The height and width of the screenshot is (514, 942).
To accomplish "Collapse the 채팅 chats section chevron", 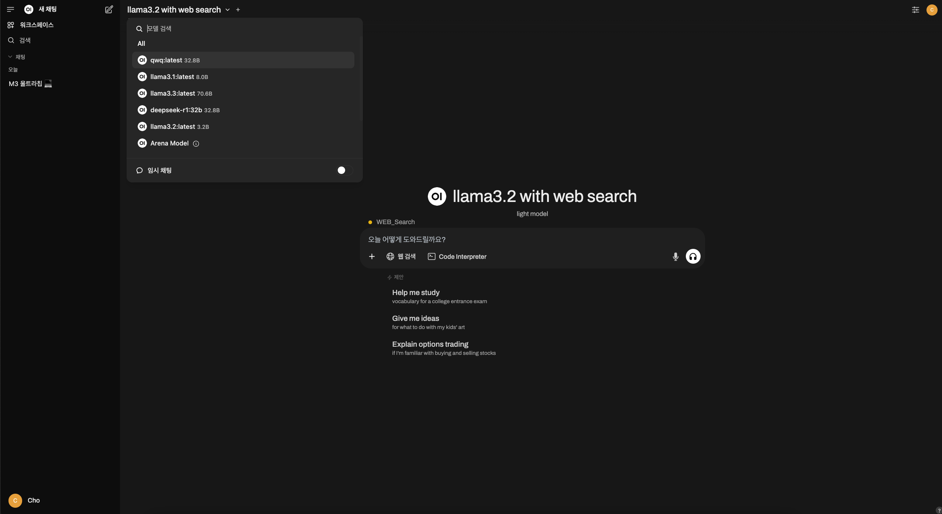I will click(x=10, y=57).
